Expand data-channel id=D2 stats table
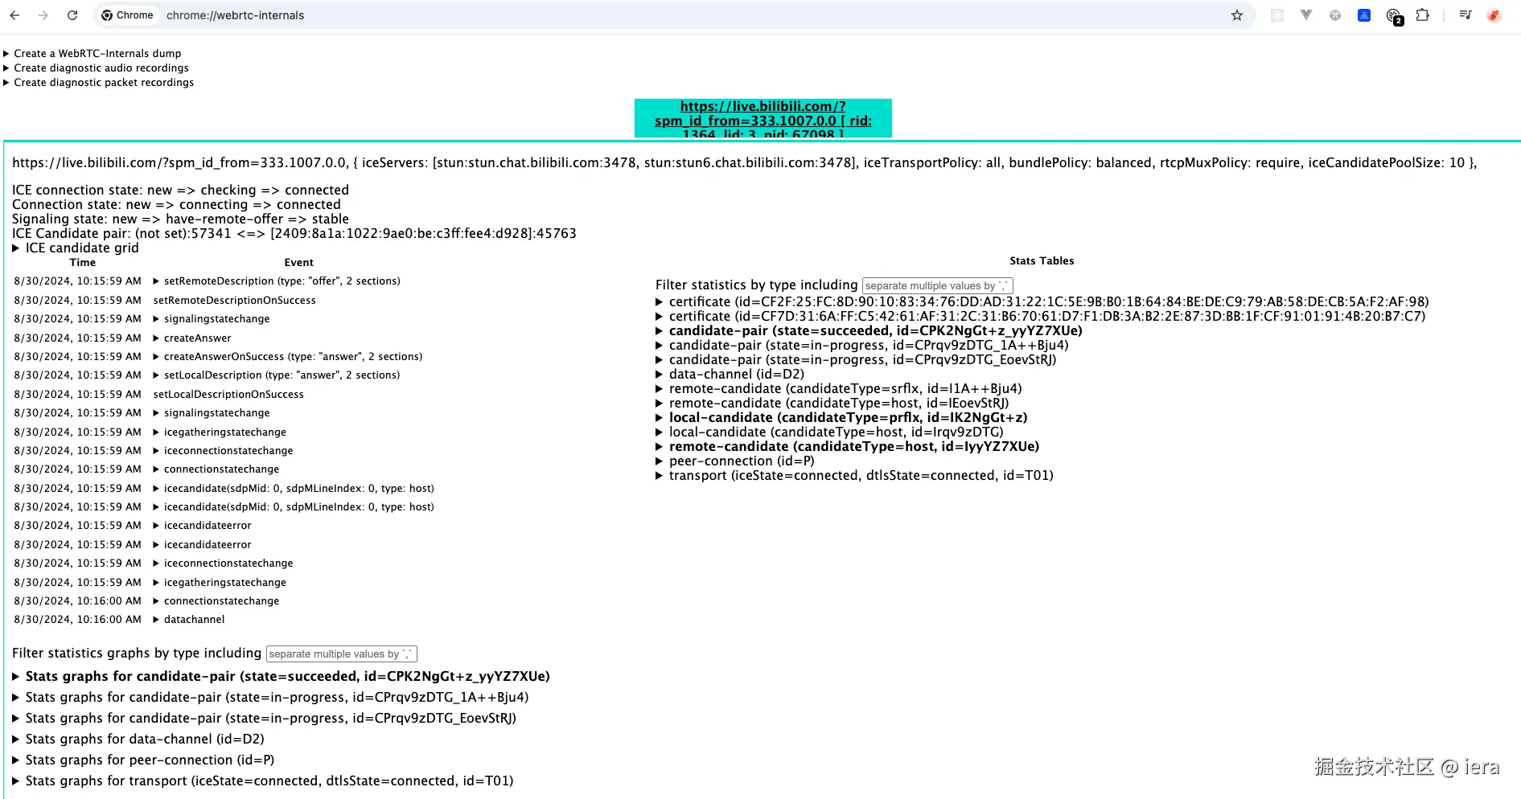 [730, 375]
